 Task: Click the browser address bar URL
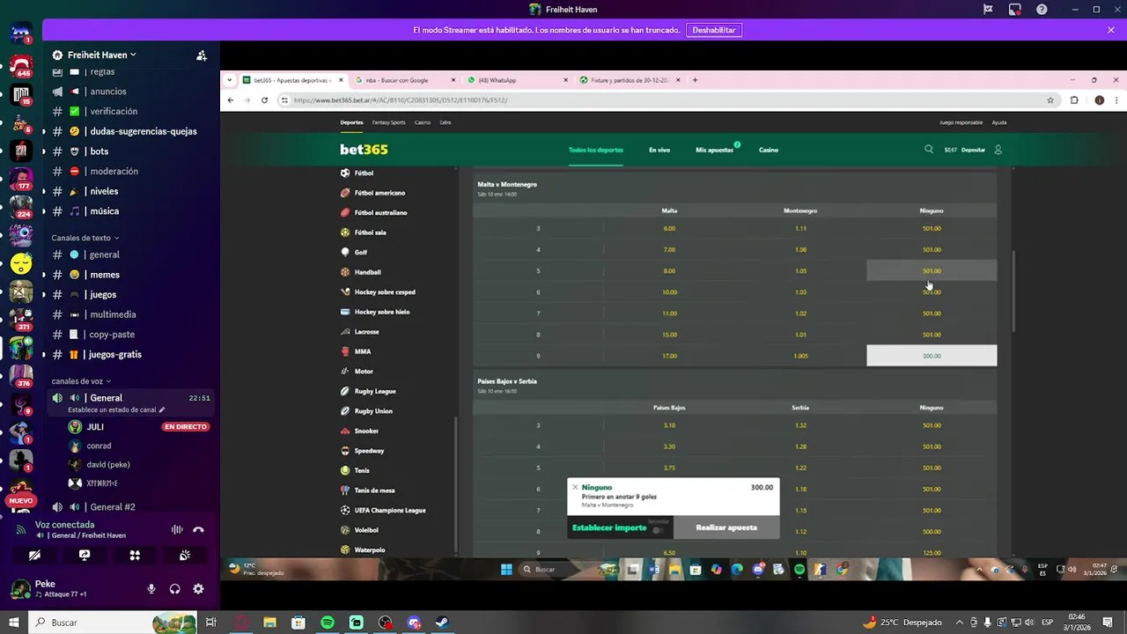point(401,100)
